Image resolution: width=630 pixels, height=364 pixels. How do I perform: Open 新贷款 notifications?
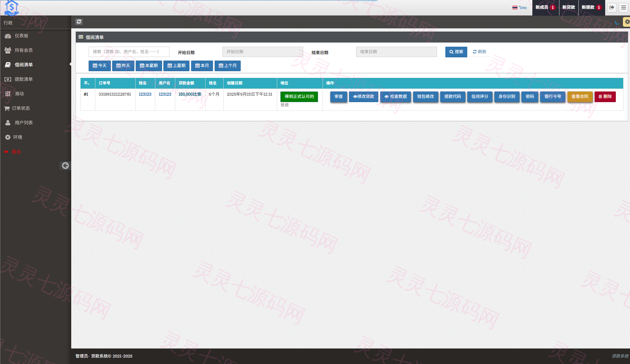(568, 7)
